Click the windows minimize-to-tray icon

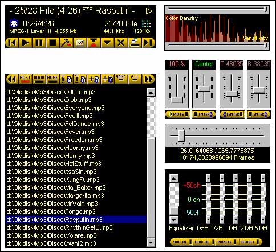point(135,43)
